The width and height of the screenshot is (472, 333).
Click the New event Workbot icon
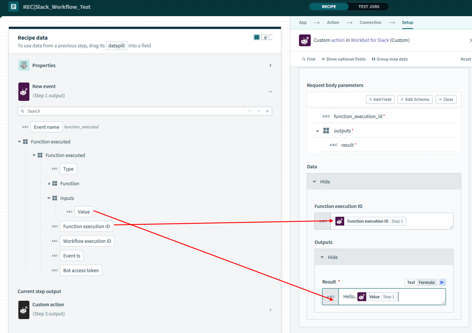(x=24, y=92)
